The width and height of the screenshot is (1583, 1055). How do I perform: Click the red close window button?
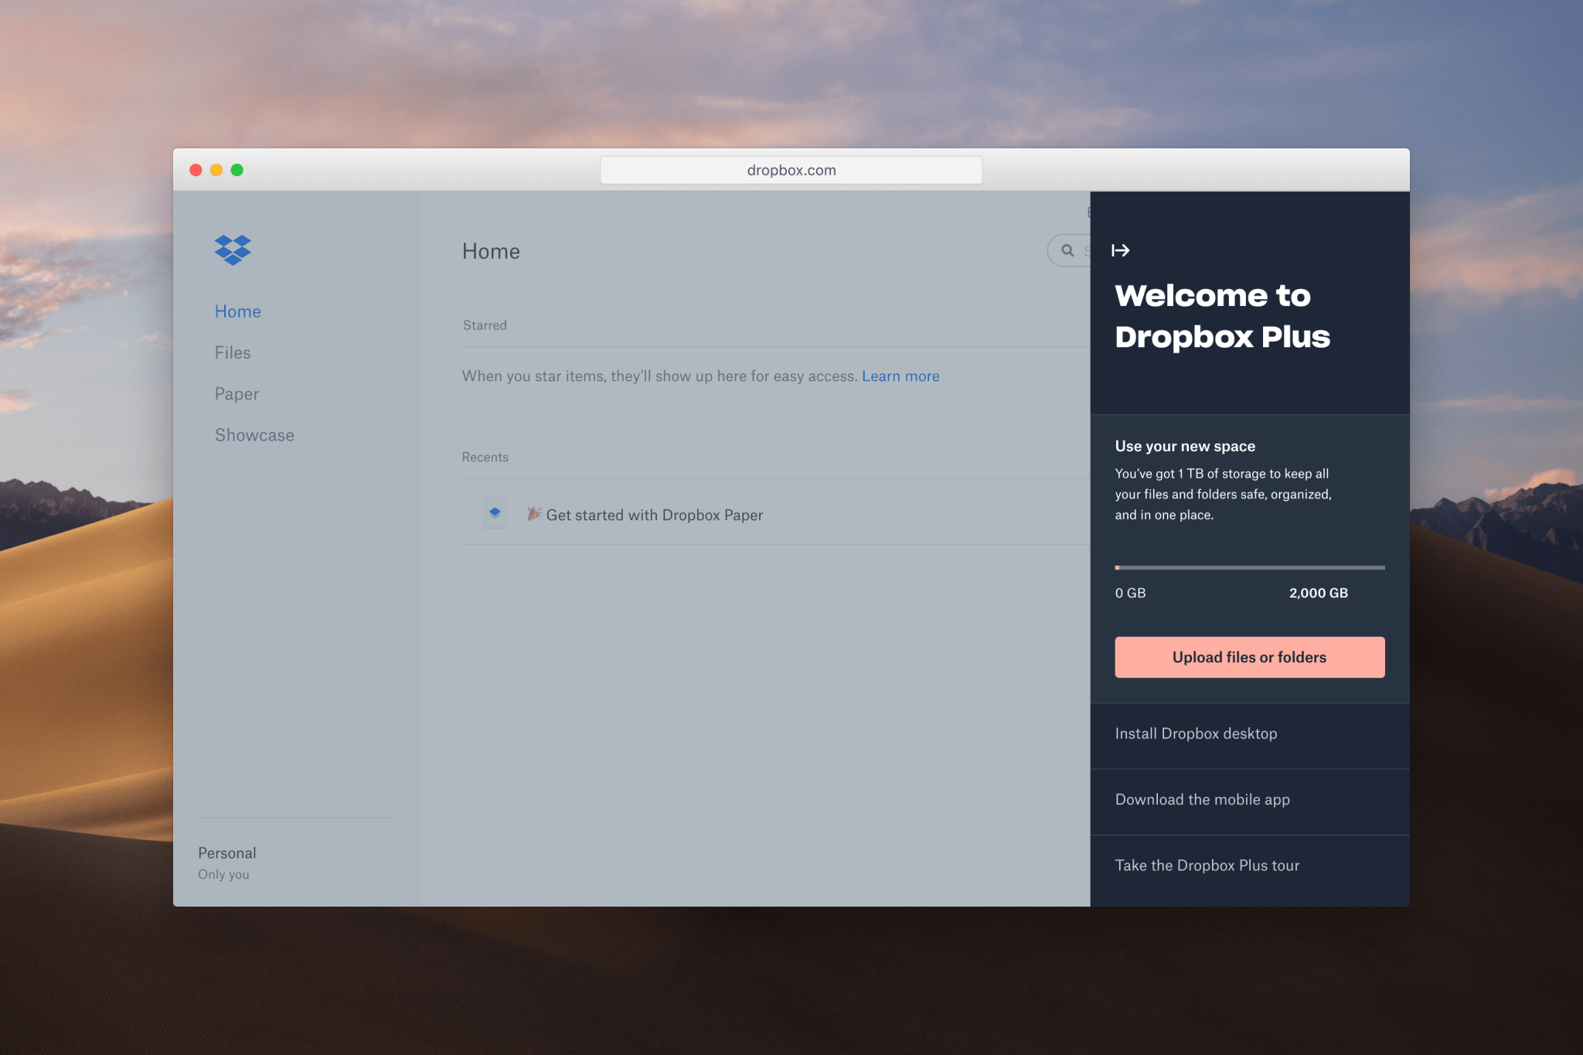196,170
